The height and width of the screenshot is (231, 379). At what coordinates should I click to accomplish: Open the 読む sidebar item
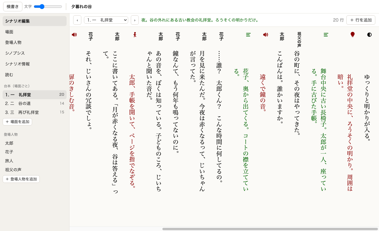[x=34, y=75]
